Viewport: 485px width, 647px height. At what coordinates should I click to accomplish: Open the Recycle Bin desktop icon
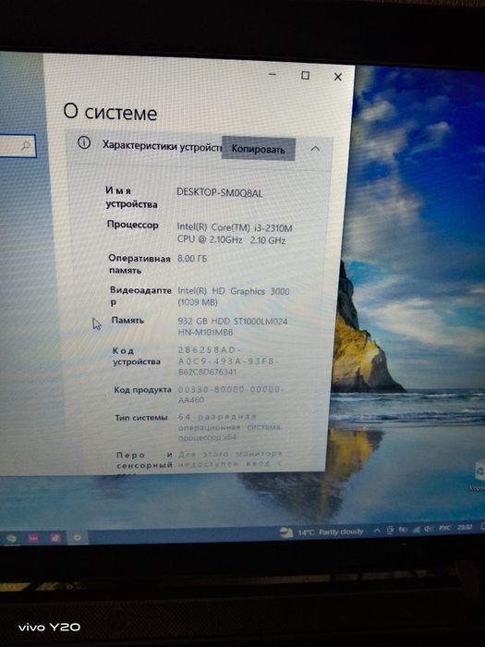pyautogui.click(x=479, y=477)
